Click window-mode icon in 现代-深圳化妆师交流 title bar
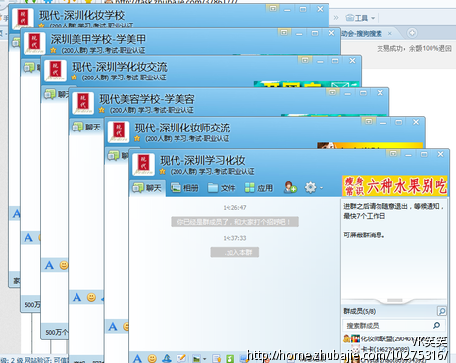456x363 pixels. pos(369,122)
